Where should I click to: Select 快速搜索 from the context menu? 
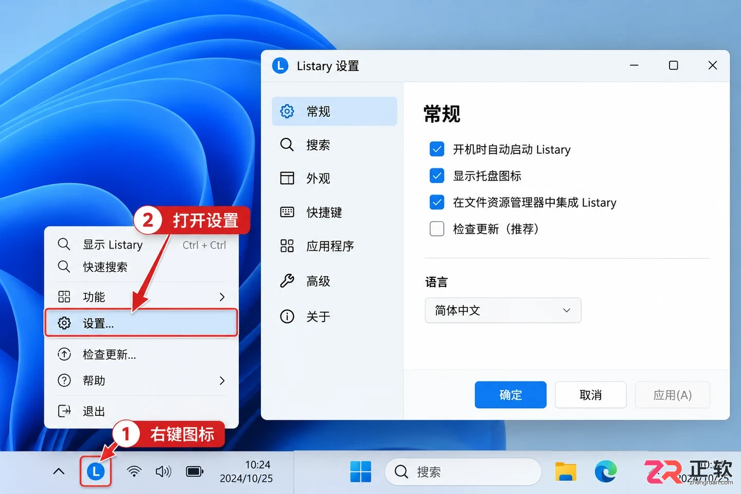[142, 267]
